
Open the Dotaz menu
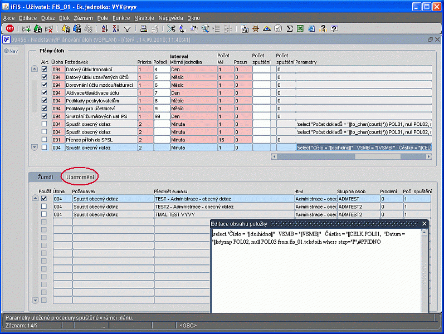(48, 18)
